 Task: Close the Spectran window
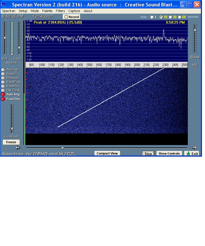point(197,4)
